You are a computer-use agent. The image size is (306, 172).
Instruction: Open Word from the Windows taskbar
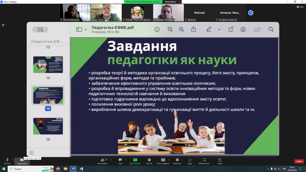pos(81,169)
